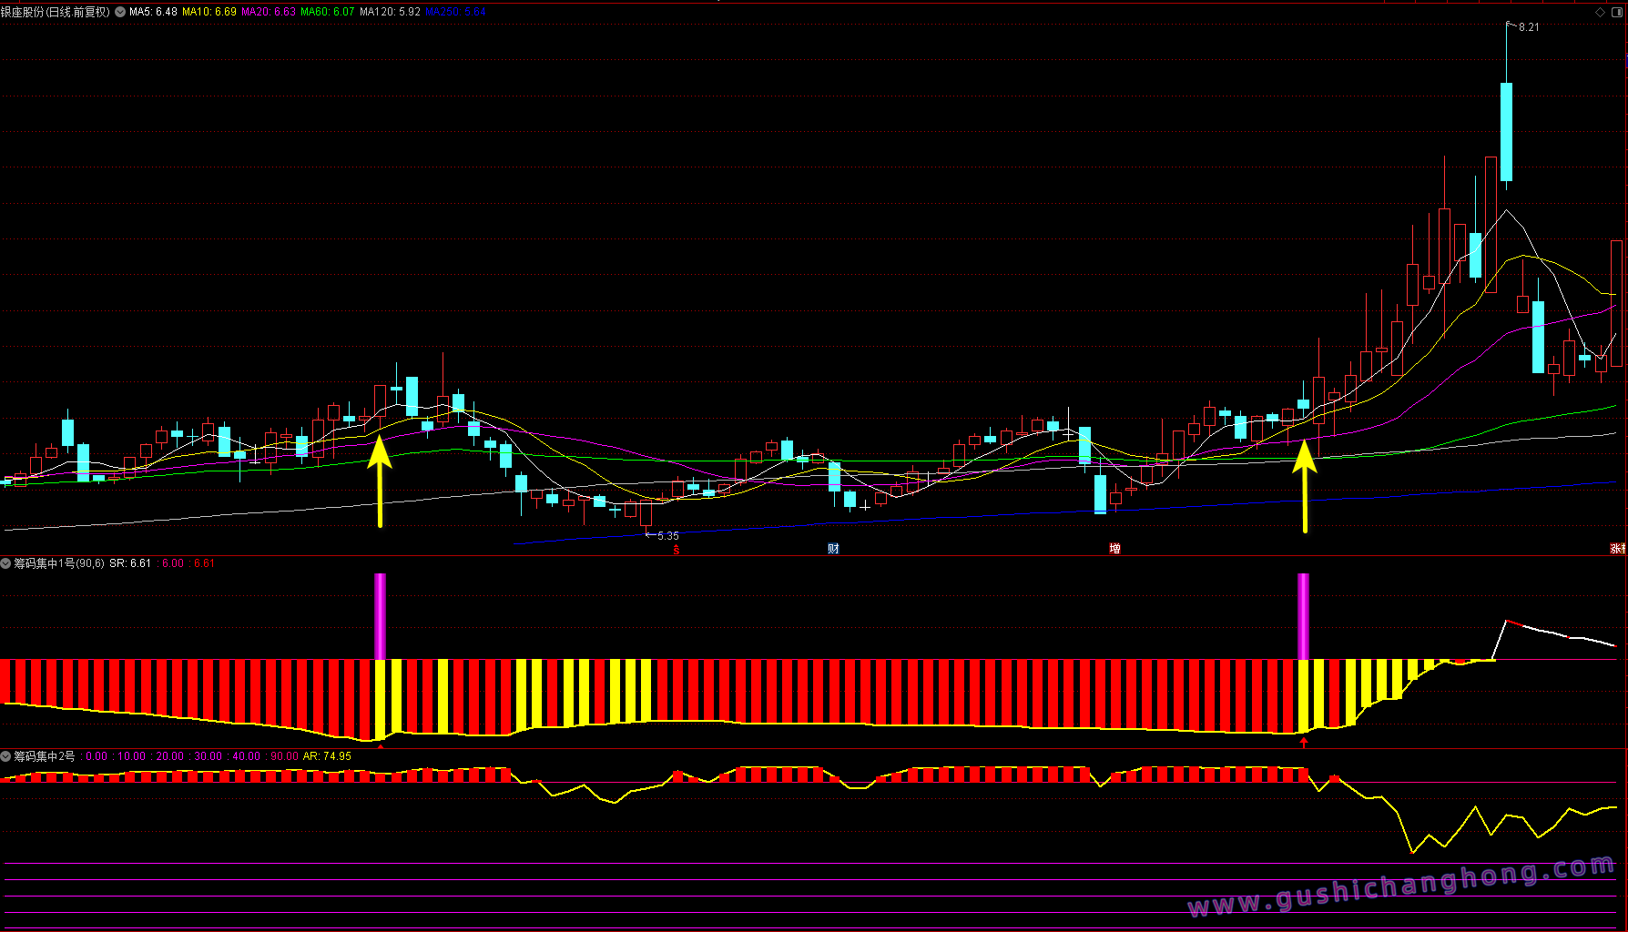Viewport: 1628px width, 932px height.
Task: Expand the main chart indicator dropdown
Action: click(120, 13)
